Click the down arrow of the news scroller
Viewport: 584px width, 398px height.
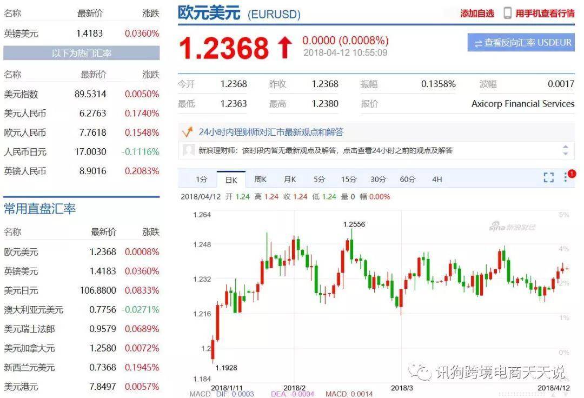pyautogui.click(x=566, y=153)
